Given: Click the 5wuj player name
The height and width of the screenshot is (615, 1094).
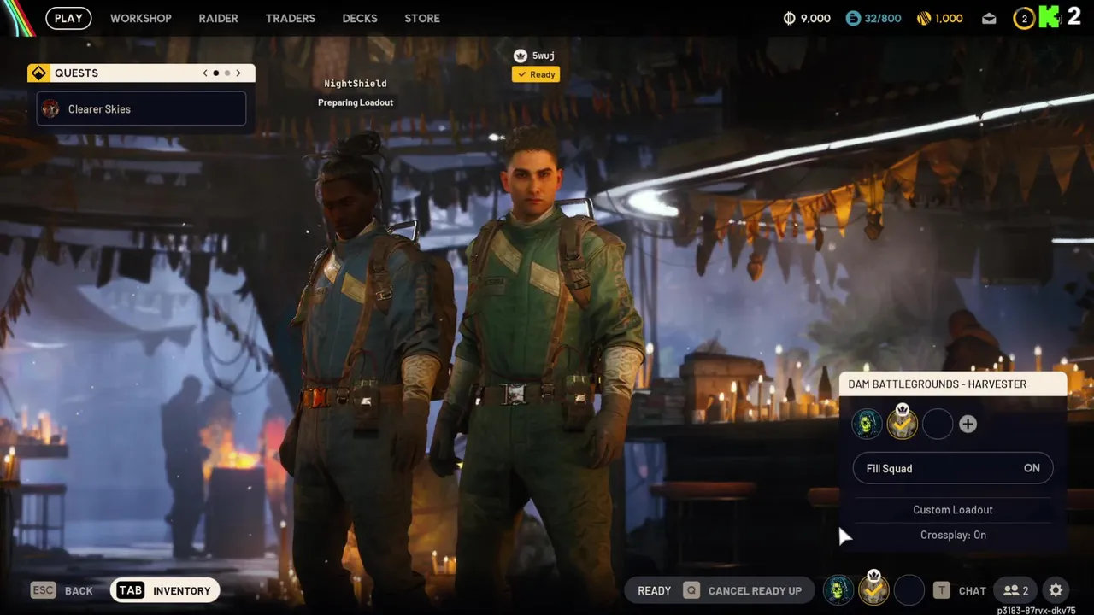Looking at the screenshot, I should point(544,56).
